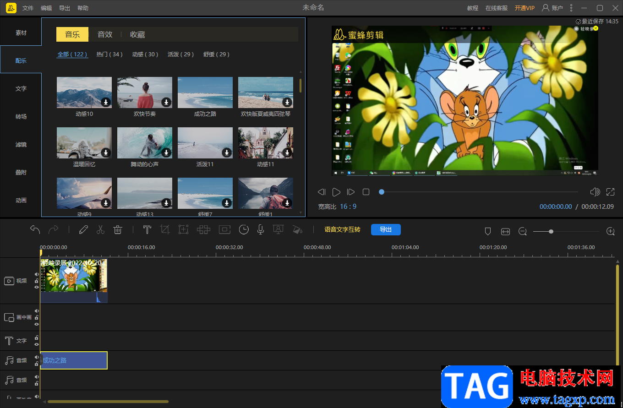Stop the preview playback

coord(366,192)
